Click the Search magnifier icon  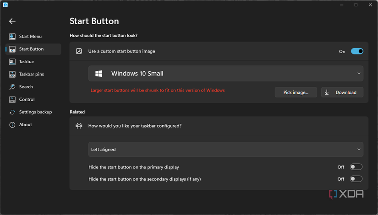click(12, 86)
